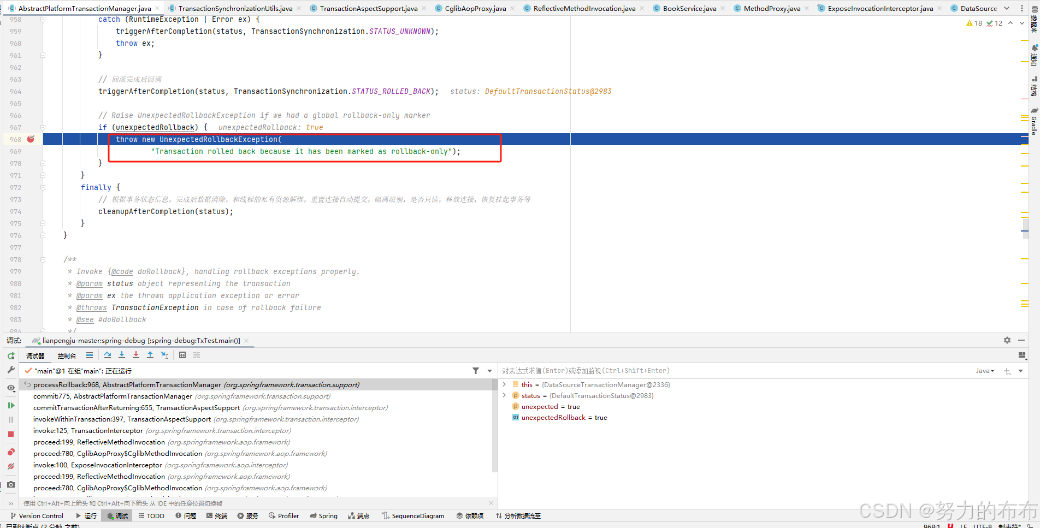Click the Show Watches eye icon
Image resolution: width=1040 pixels, height=528 pixels.
point(11,388)
